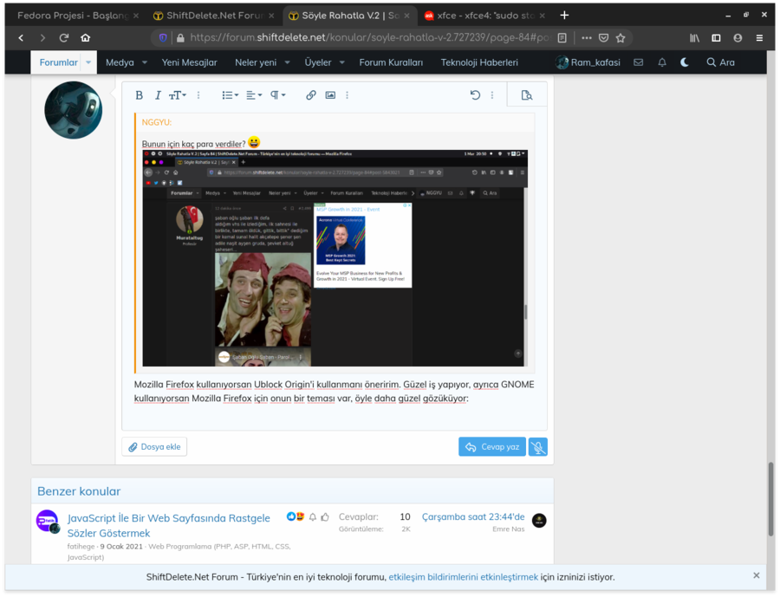Viewport: 780px width, 597px height.
Task: Open the inbox envelope icon
Action: 638,62
